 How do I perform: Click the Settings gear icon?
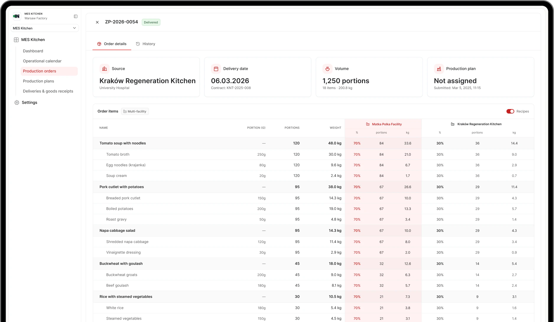coord(17,103)
